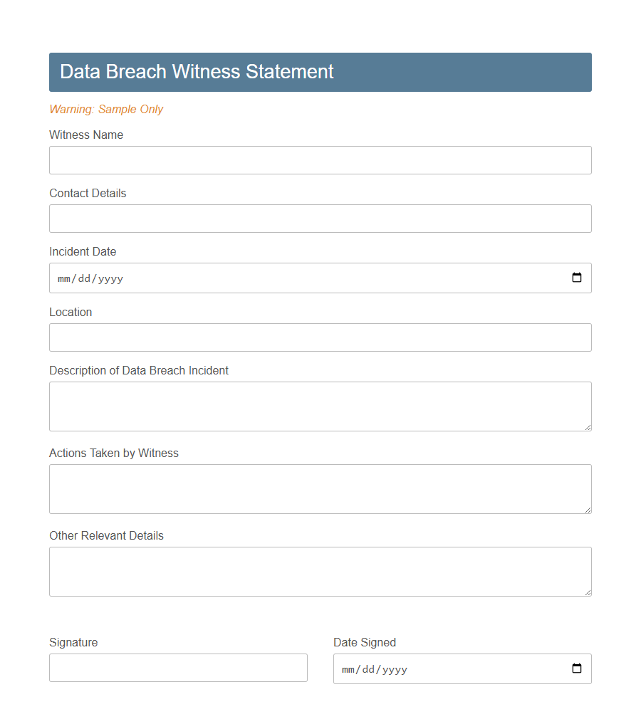
Task: Click the Other Relevant Details textarea
Action: pos(320,571)
